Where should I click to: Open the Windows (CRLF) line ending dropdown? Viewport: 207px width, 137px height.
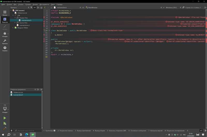[x=173, y=7]
